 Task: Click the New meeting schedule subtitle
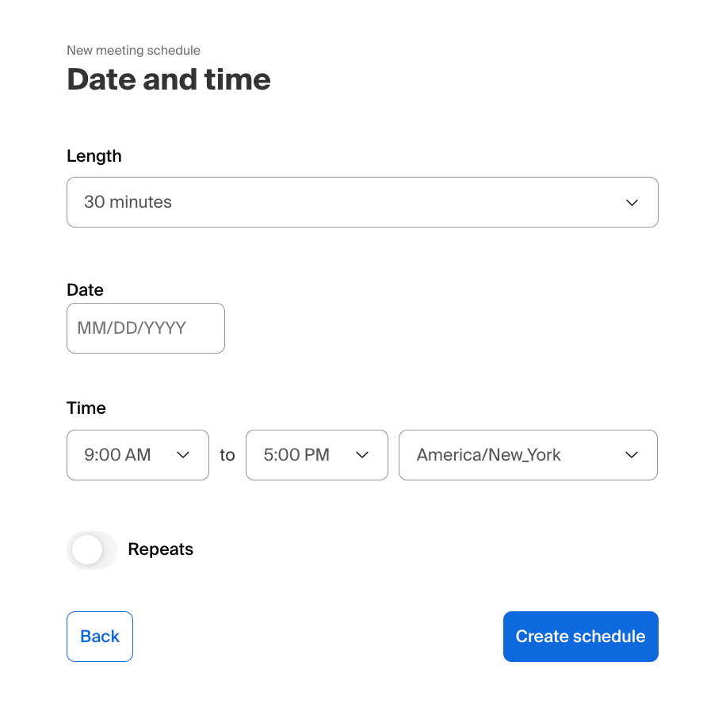pyautogui.click(x=134, y=50)
